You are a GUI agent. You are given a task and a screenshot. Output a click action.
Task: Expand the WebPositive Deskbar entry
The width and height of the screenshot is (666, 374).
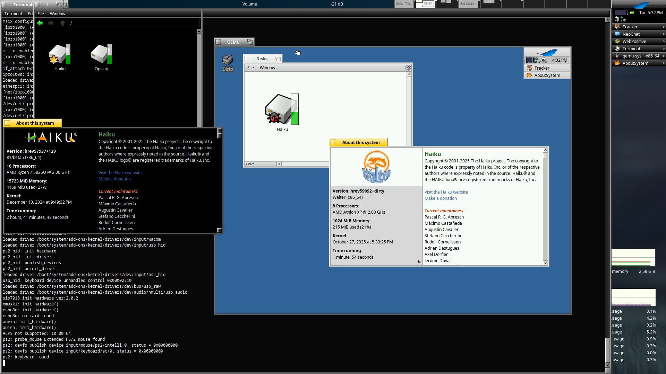[x=664, y=41]
